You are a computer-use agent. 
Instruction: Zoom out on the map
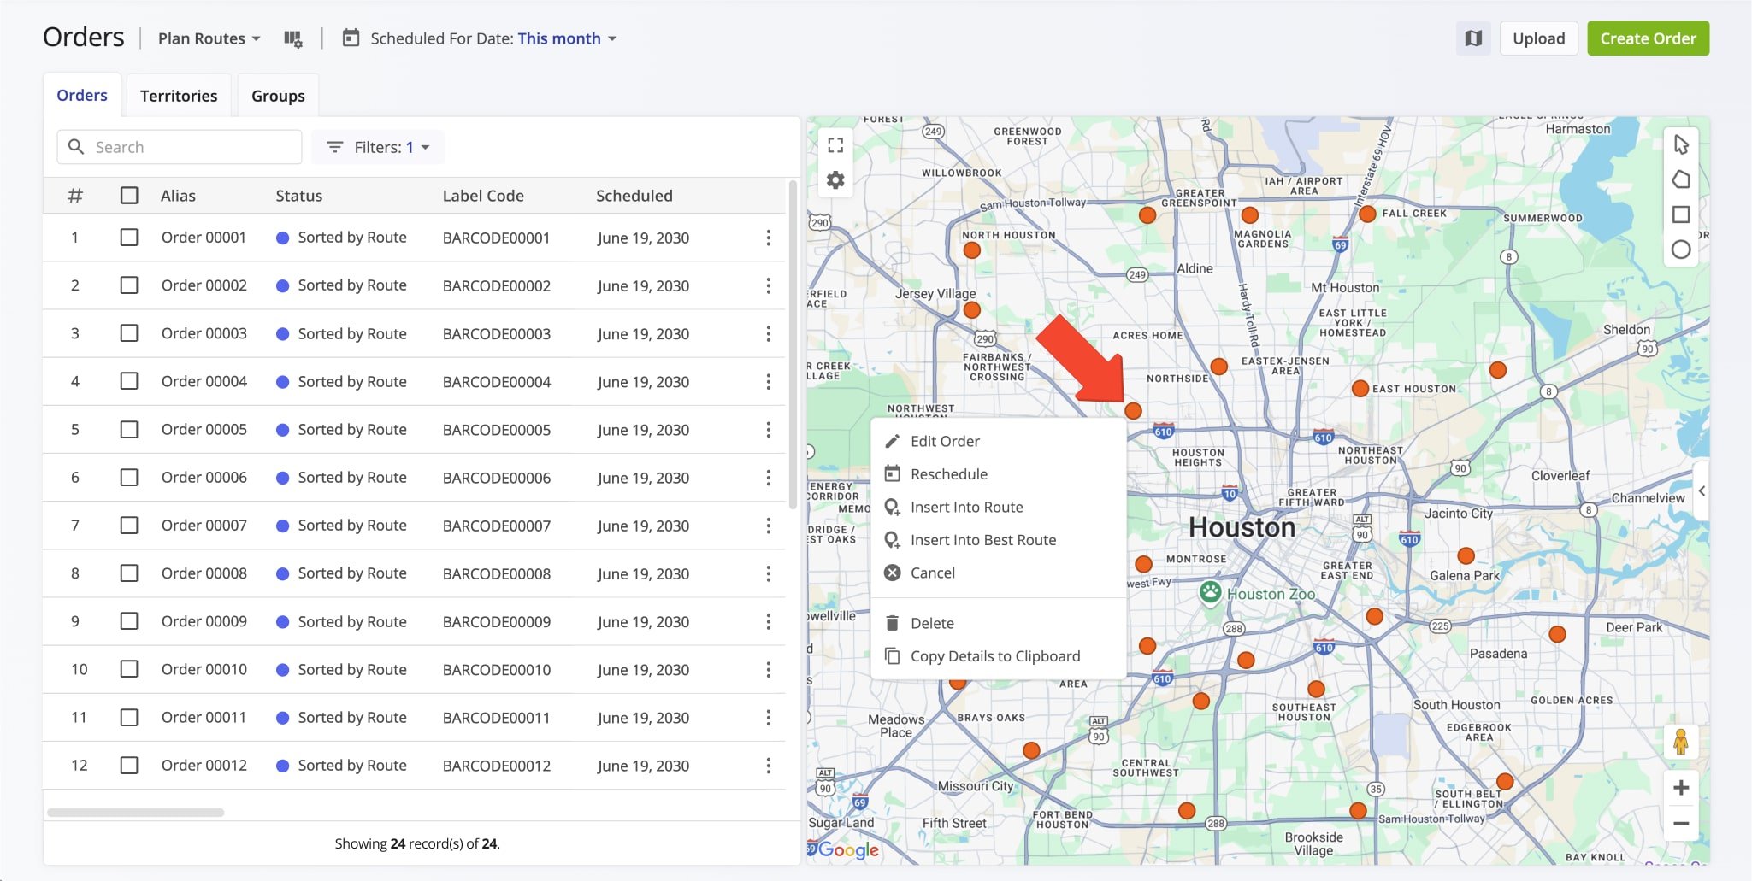click(x=1680, y=824)
